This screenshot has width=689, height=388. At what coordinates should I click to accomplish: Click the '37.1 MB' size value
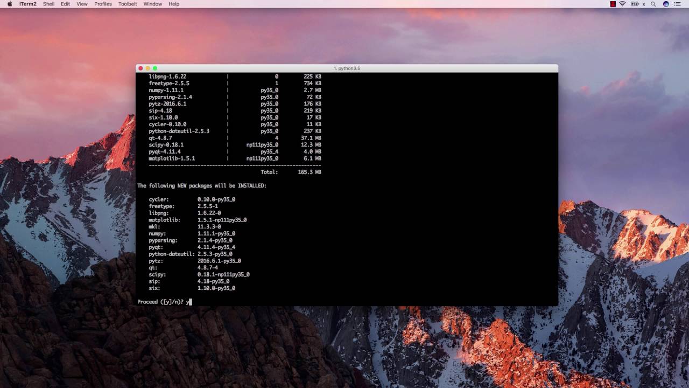pyautogui.click(x=311, y=138)
